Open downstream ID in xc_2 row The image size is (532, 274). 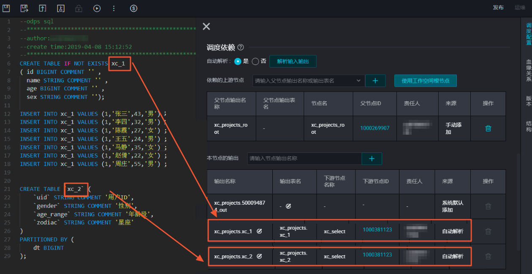pyautogui.click(x=377, y=255)
